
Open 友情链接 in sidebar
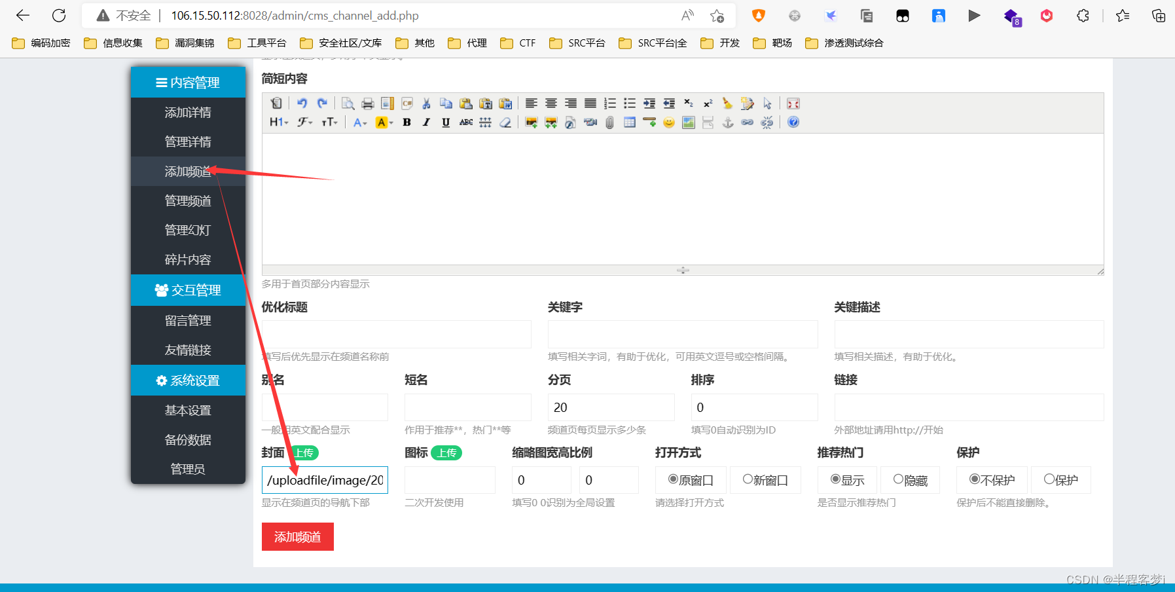pyautogui.click(x=188, y=350)
